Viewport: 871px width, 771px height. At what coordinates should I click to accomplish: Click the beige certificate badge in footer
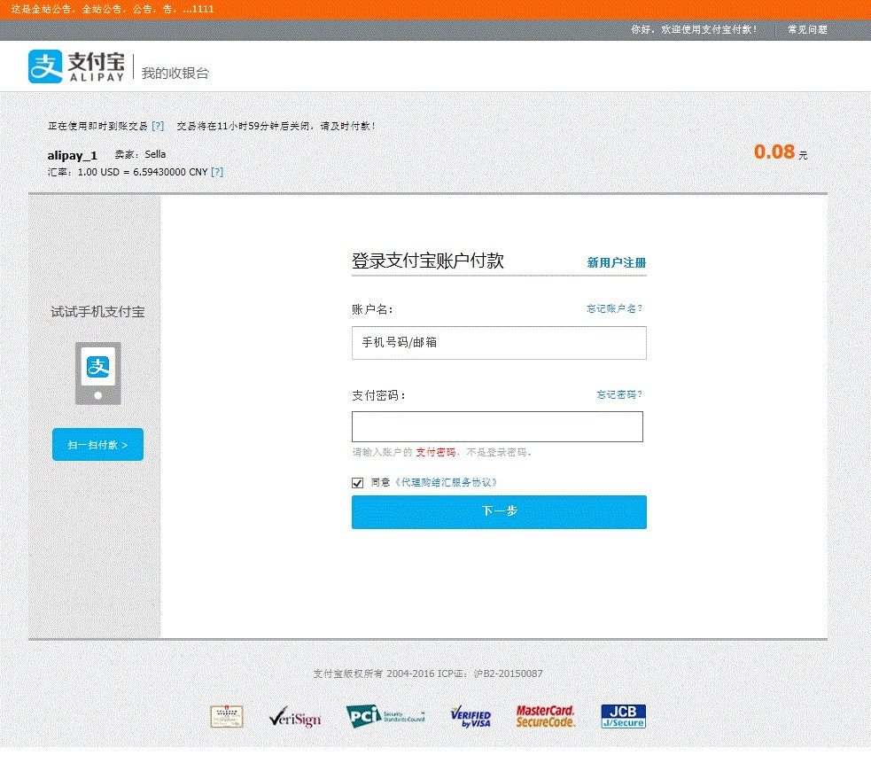pyautogui.click(x=227, y=717)
